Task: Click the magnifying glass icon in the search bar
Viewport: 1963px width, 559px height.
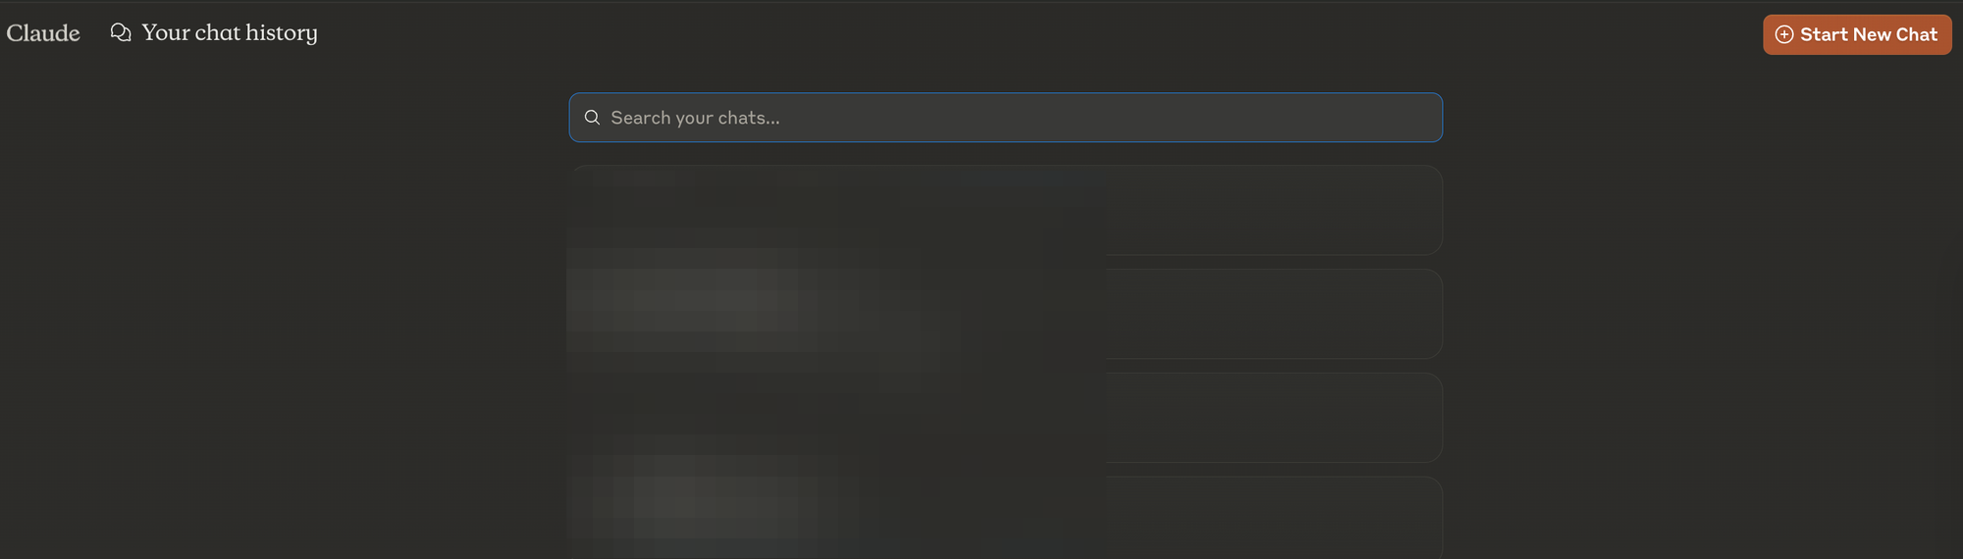Action: pyautogui.click(x=592, y=118)
